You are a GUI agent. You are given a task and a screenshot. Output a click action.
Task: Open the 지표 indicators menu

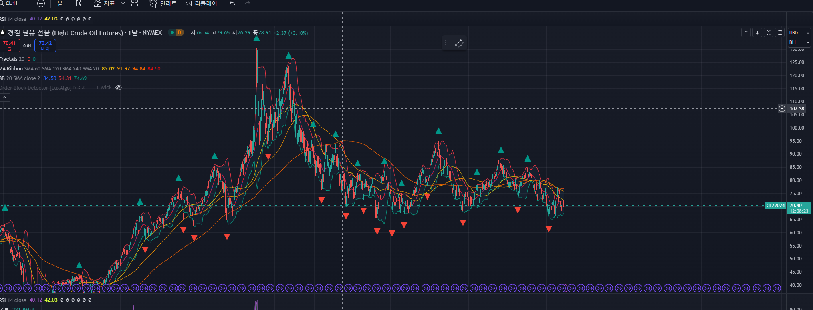point(105,4)
